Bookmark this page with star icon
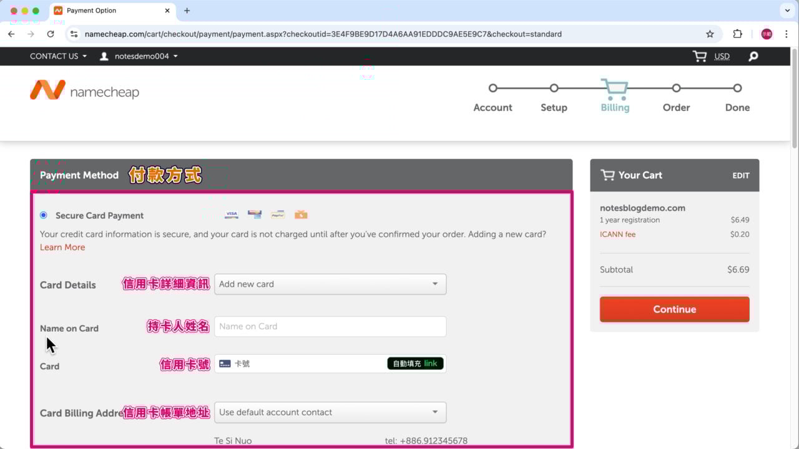Viewport: 799px width, 449px height. click(710, 34)
